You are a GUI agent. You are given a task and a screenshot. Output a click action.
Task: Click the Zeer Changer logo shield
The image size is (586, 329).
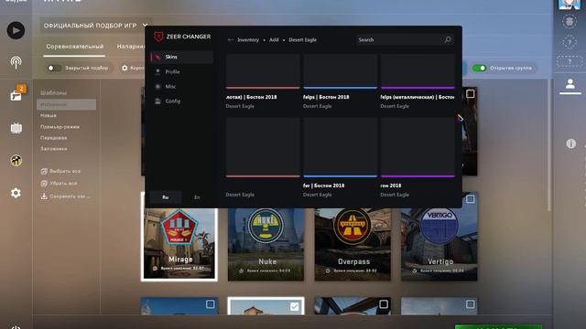(158, 37)
